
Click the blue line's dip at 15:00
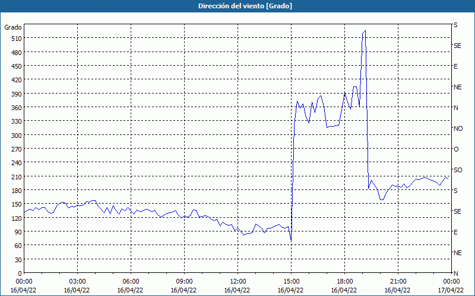[291, 240]
